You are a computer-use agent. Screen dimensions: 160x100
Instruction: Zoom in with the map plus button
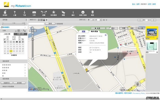pyautogui.click(x=32, y=36)
